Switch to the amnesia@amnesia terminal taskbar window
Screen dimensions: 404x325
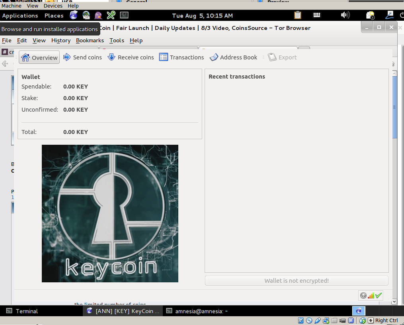tap(197, 311)
